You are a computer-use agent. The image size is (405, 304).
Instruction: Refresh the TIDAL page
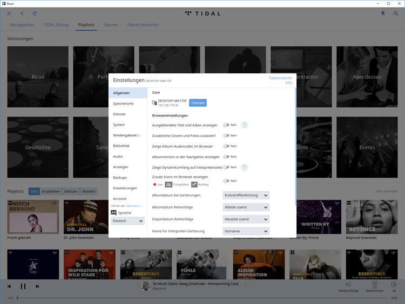(x=35, y=13)
